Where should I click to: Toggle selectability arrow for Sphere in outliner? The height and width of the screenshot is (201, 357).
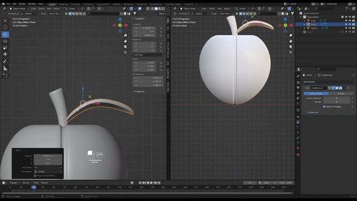click(x=346, y=28)
